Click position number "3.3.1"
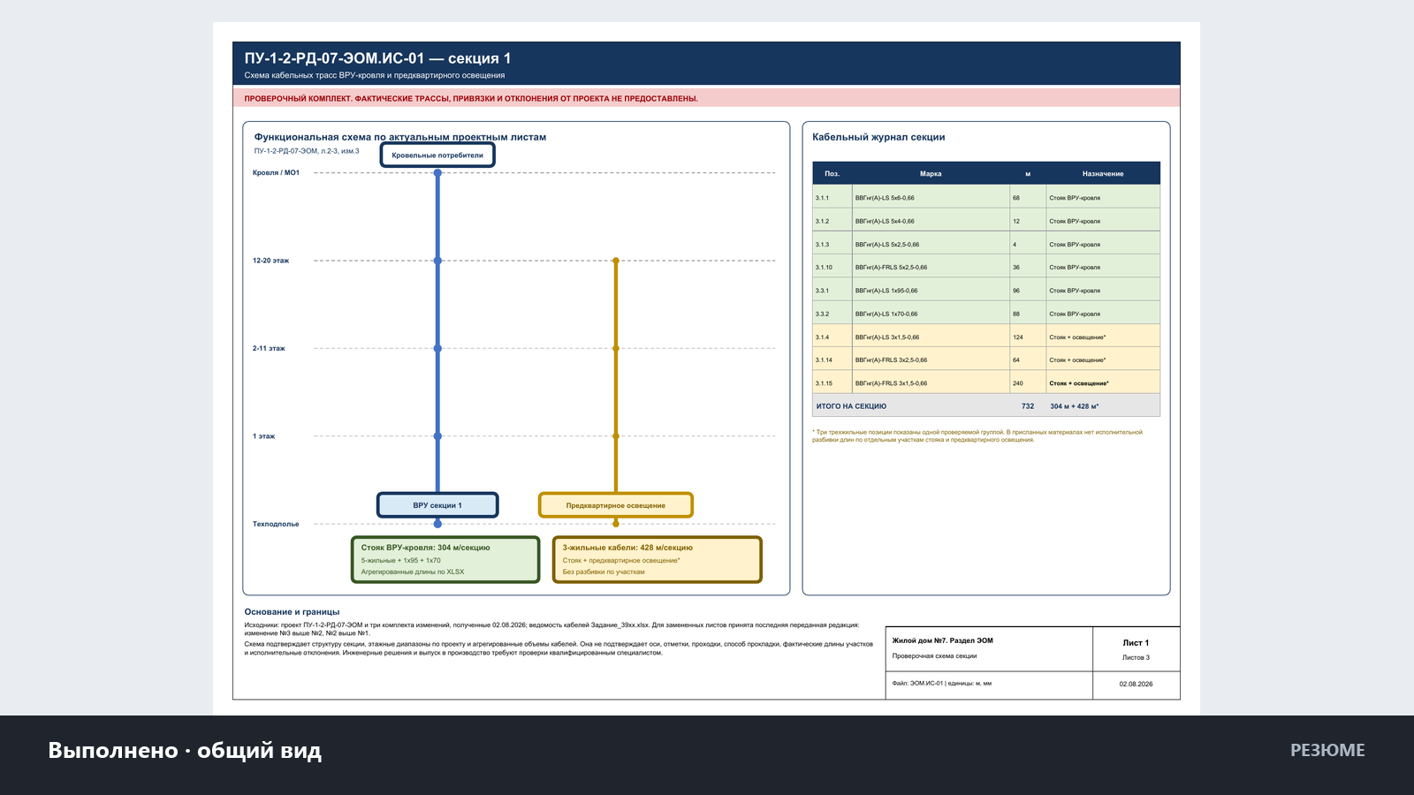The width and height of the screenshot is (1414, 795). point(822,290)
